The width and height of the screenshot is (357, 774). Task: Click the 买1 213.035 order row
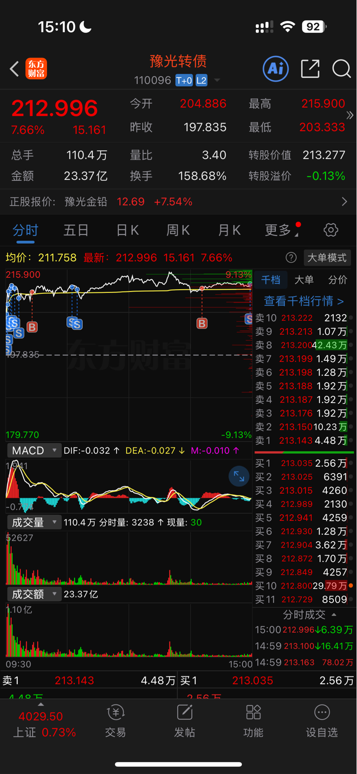[x=304, y=463]
